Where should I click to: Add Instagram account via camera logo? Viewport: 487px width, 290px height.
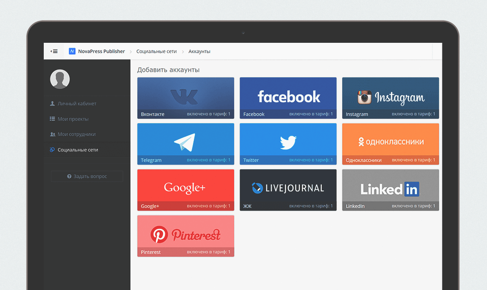364,97
